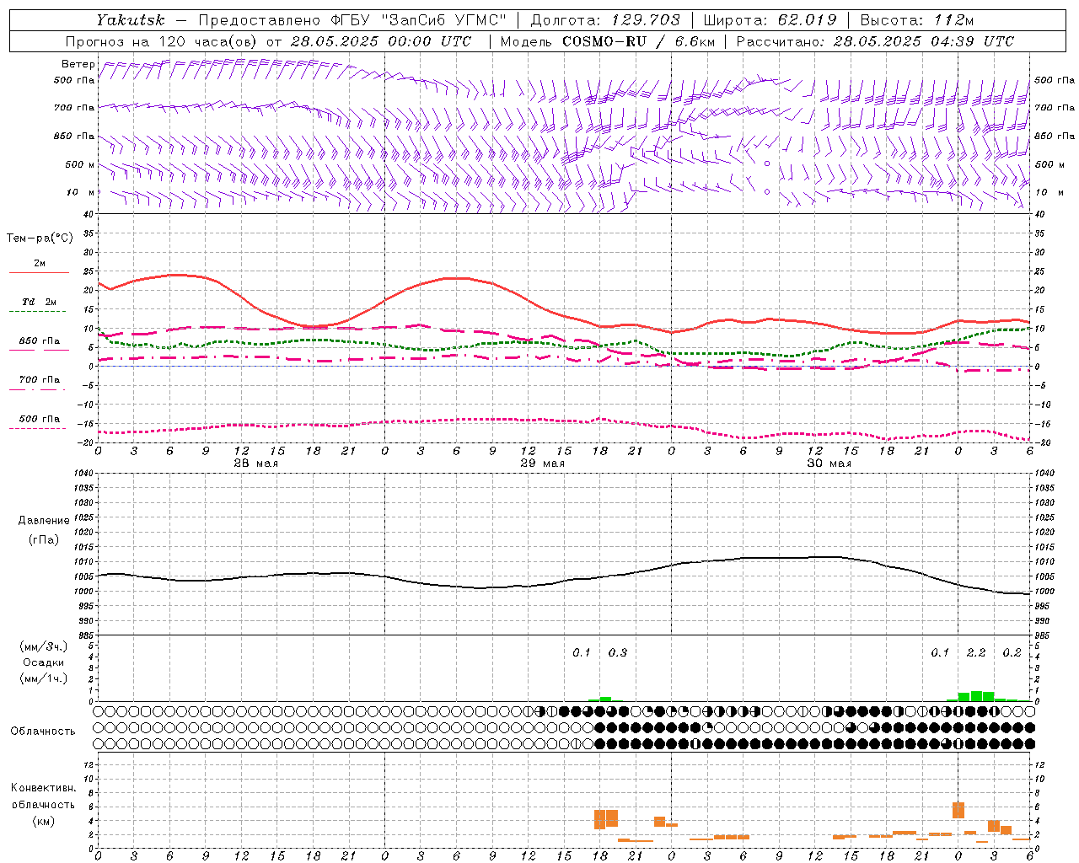1079x863 pixels.
Task: Select the 'Прогноз на 120 часа(ов)' forecast text
Action: pyautogui.click(x=162, y=41)
